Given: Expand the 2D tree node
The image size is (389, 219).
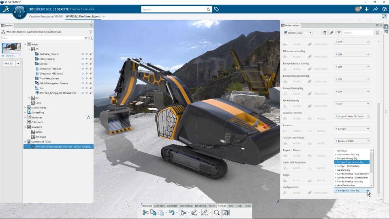Looking at the screenshot, I should coord(29,98).
